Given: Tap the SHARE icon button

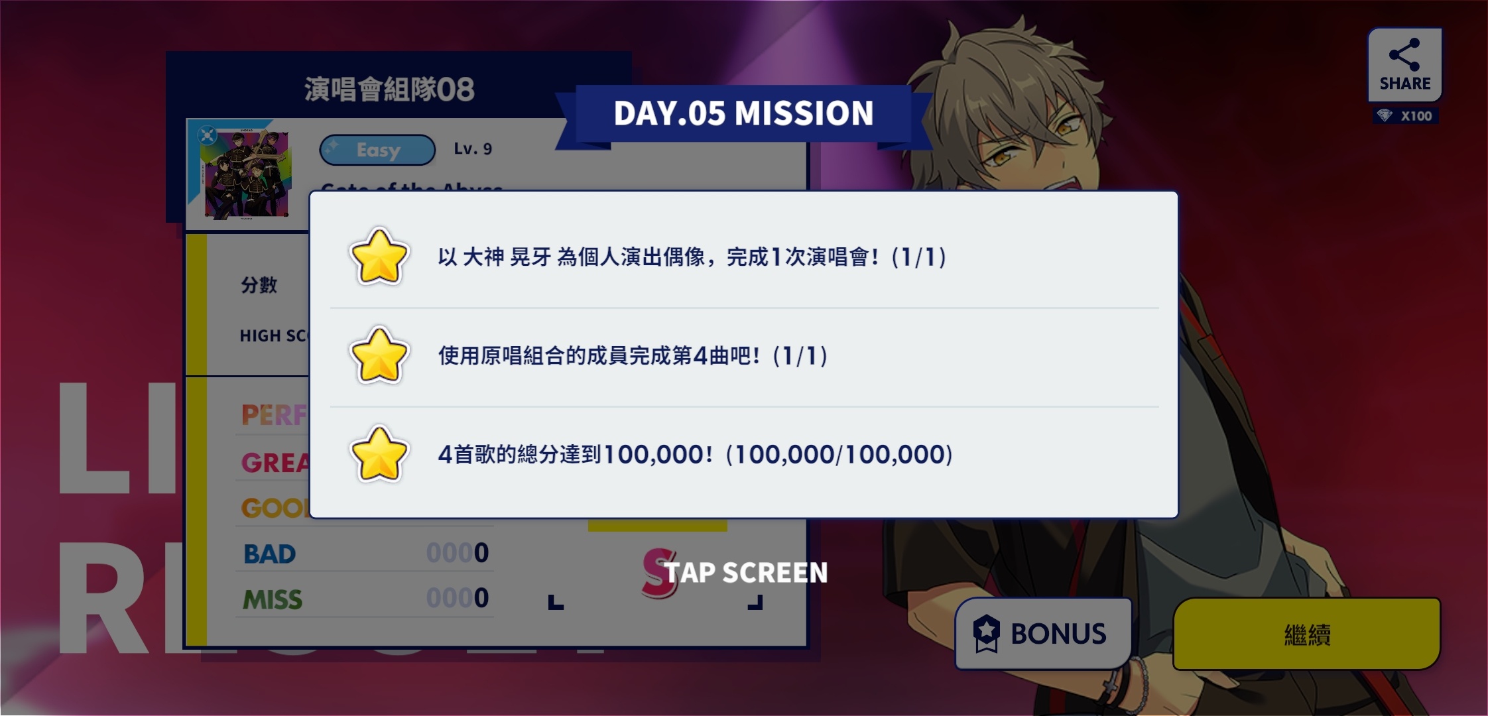Looking at the screenshot, I should coord(1404,64).
